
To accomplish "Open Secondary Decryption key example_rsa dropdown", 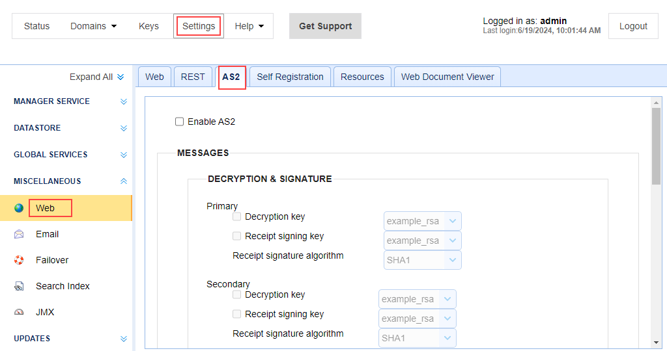I will point(417,299).
